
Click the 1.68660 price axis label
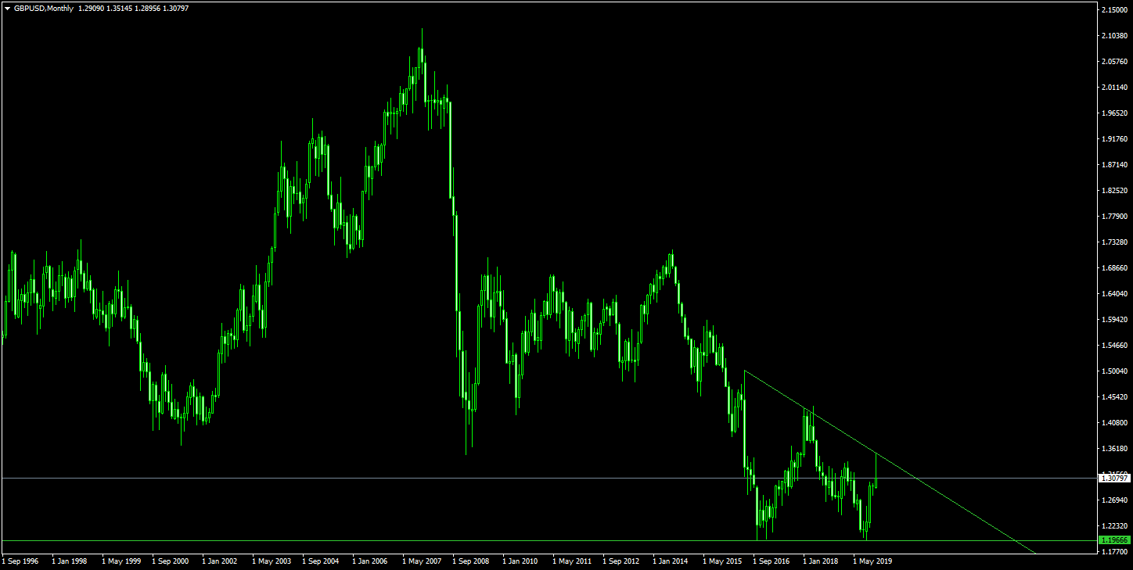coord(1114,268)
